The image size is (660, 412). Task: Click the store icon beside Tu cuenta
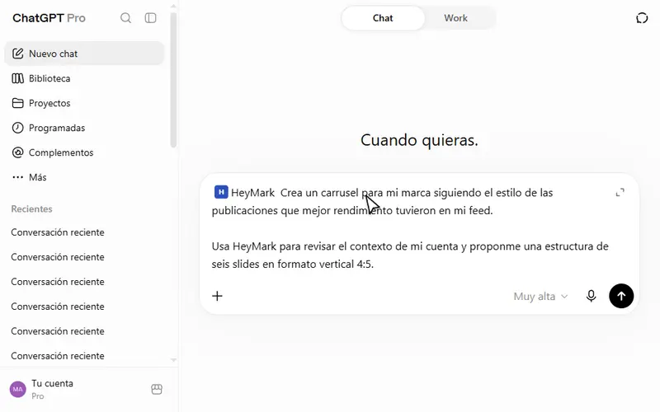(157, 389)
